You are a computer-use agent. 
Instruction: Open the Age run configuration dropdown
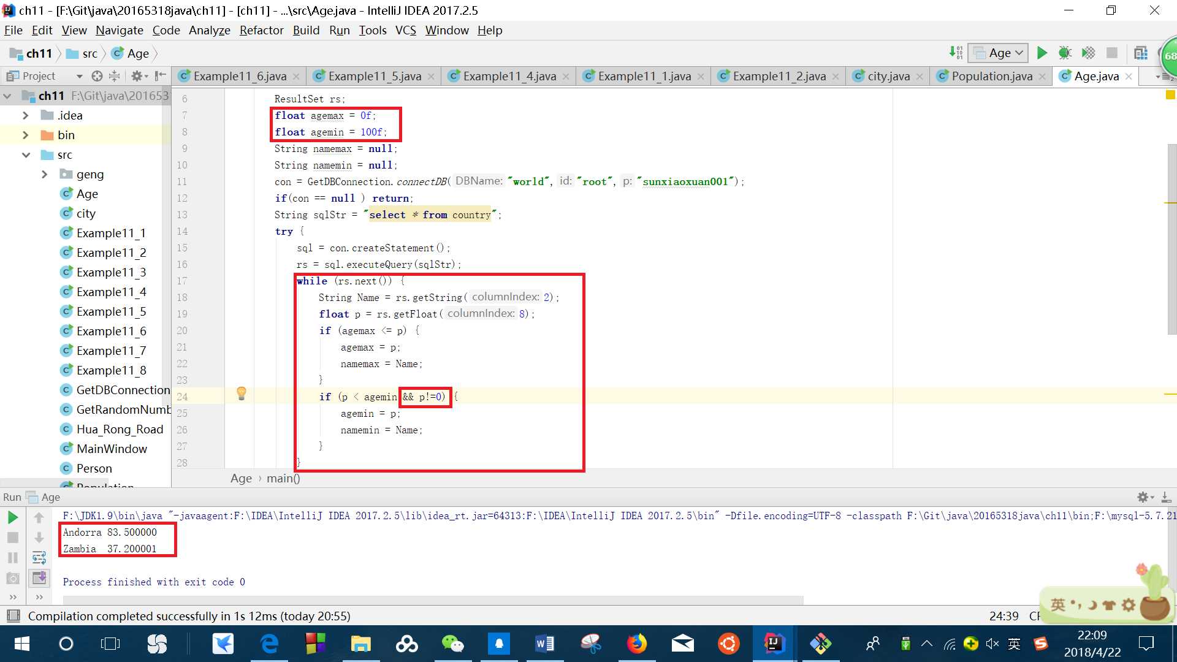click(998, 53)
